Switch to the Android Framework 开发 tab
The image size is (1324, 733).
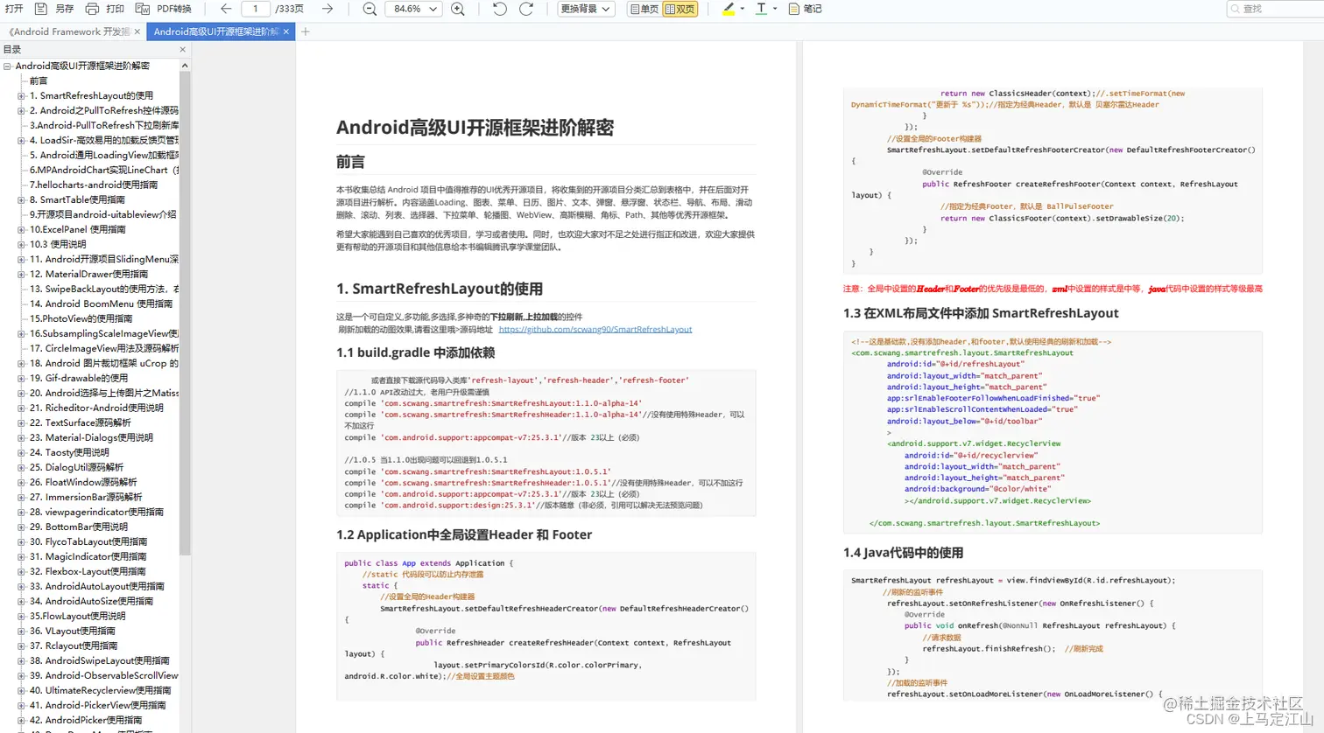72,31
